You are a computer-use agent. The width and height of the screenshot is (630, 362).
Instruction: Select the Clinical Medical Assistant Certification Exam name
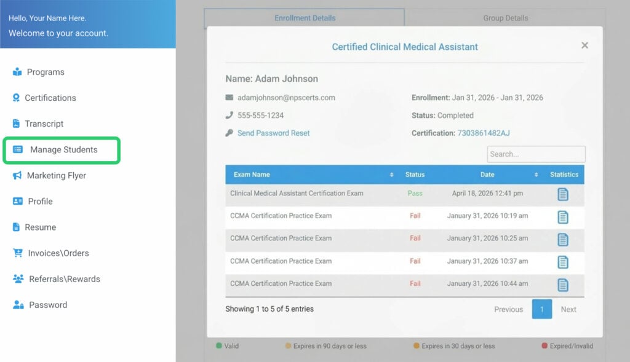point(297,193)
